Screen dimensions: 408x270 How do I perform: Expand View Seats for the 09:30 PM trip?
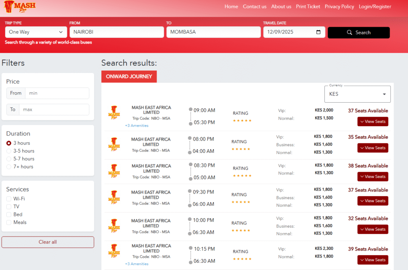373,201
